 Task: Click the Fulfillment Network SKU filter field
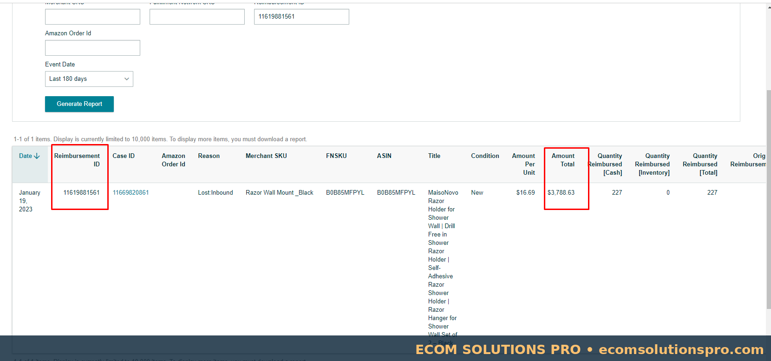click(197, 17)
